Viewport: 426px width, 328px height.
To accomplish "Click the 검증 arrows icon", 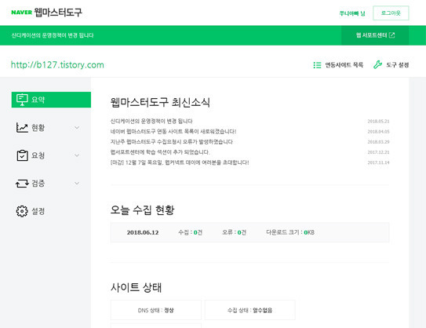I will pos(22,184).
